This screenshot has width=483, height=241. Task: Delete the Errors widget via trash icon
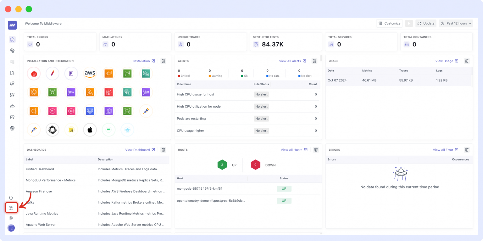(x=467, y=150)
